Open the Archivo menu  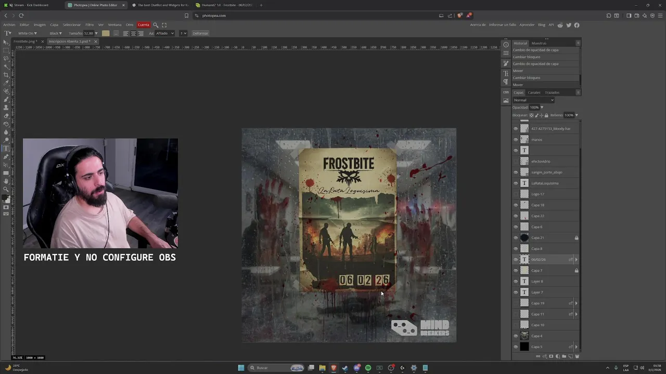pyautogui.click(x=9, y=25)
